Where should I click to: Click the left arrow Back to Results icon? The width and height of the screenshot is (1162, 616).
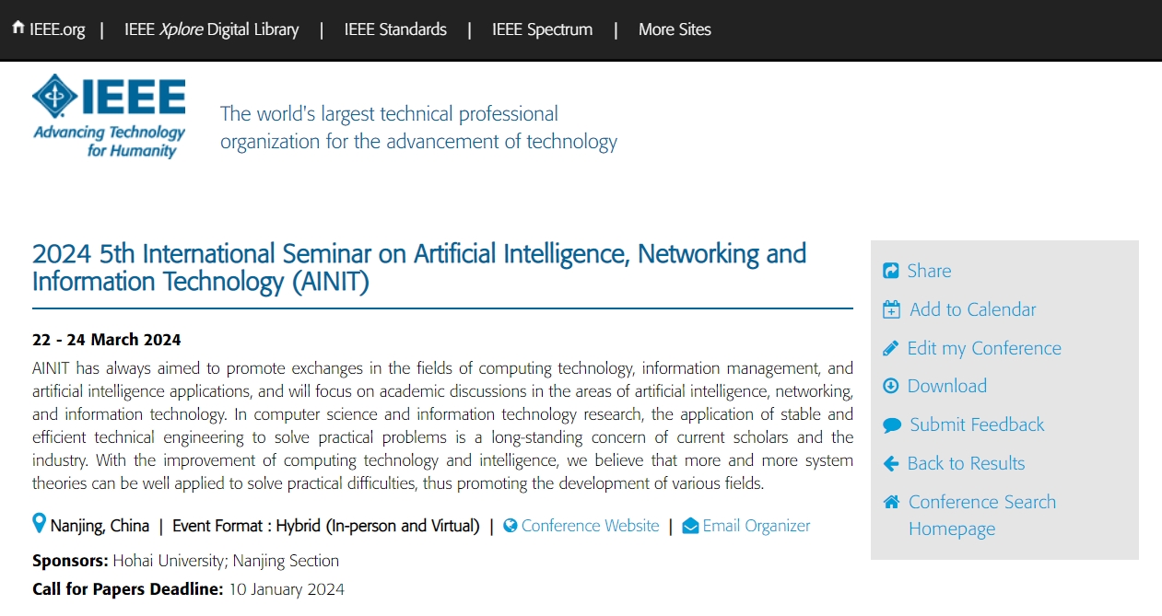click(890, 463)
